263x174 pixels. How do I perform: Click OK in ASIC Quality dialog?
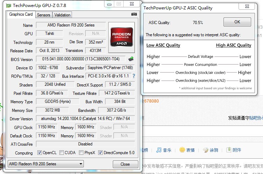click(x=237, y=22)
